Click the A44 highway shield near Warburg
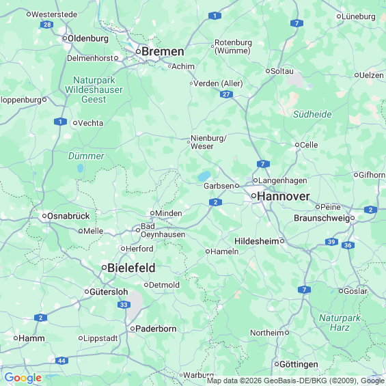The width and height of the screenshot is (386, 386). 61,361
